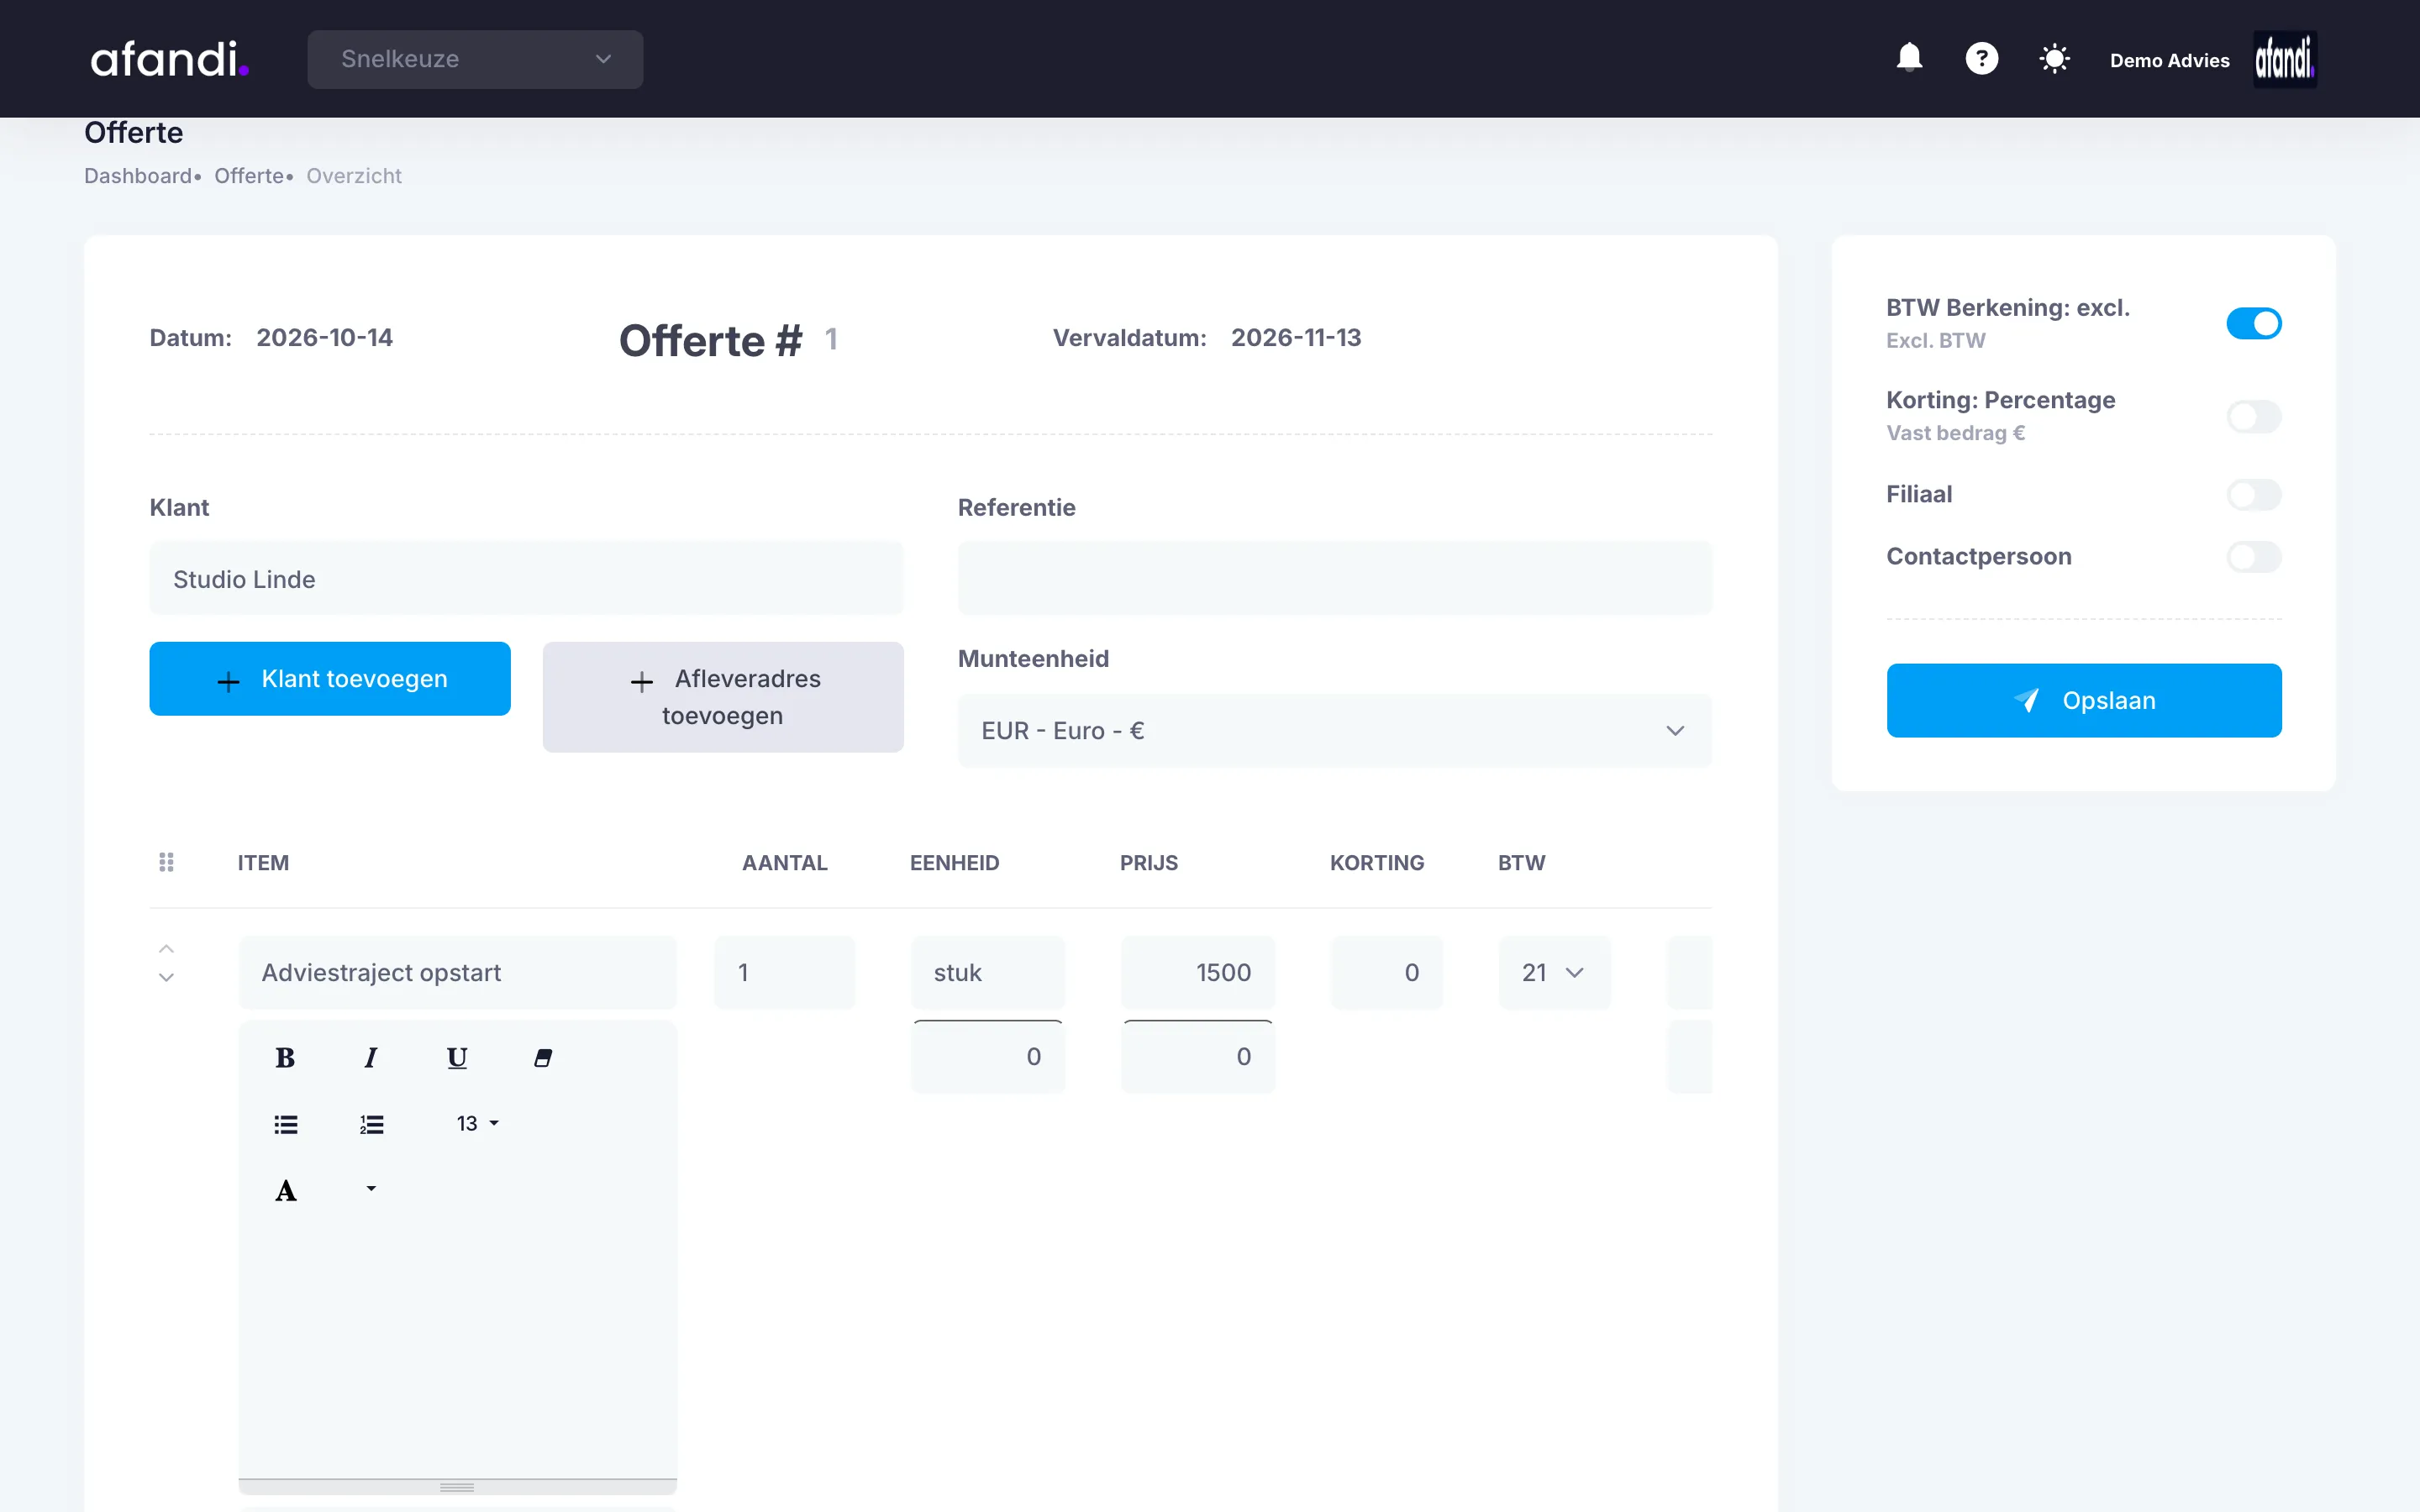
Task: Open the Snelkeuze dropdown
Action: point(475,59)
